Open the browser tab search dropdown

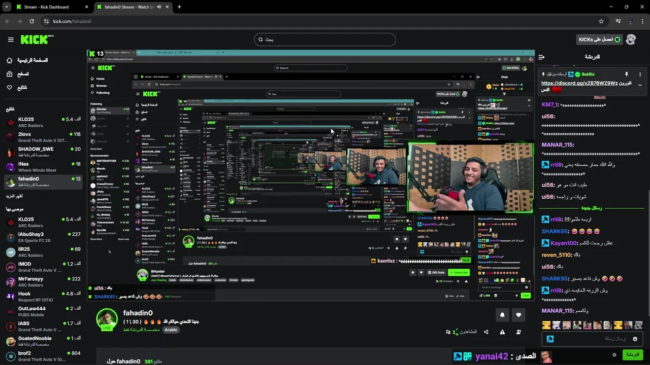pyautogui.click(x=6, y=7)
